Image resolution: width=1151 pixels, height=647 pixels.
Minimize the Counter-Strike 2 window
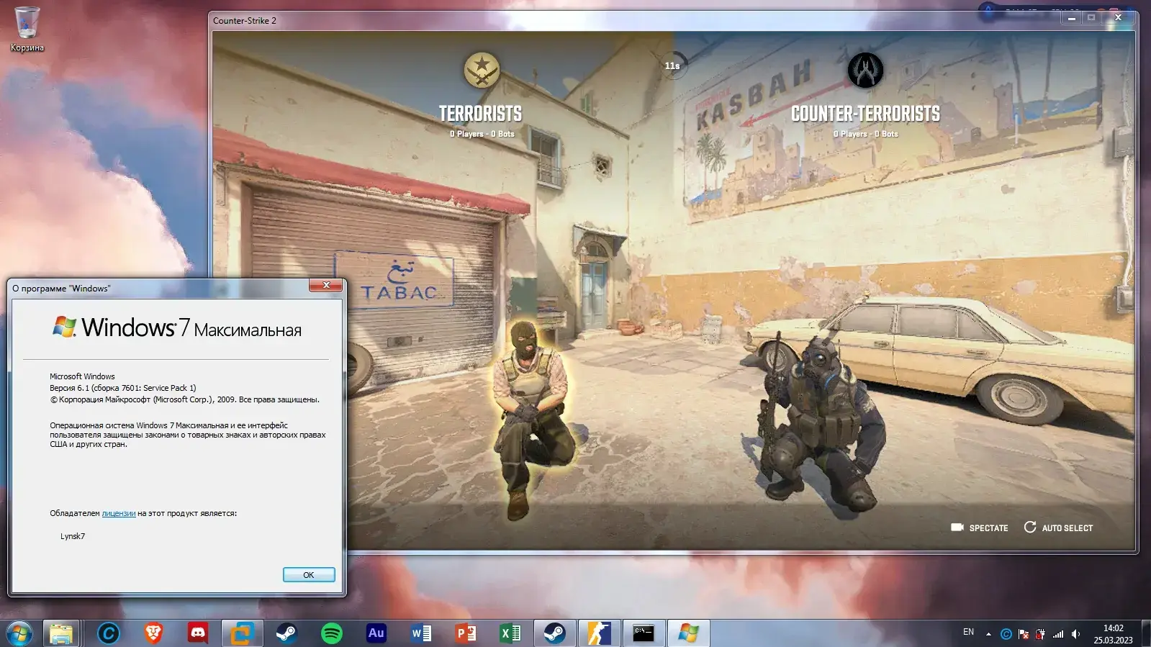[1072, 17]
